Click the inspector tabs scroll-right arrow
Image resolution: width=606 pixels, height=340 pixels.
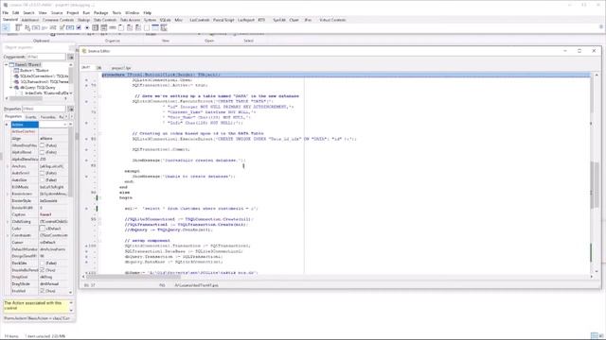pyautogui.click(x=72, y=116)
